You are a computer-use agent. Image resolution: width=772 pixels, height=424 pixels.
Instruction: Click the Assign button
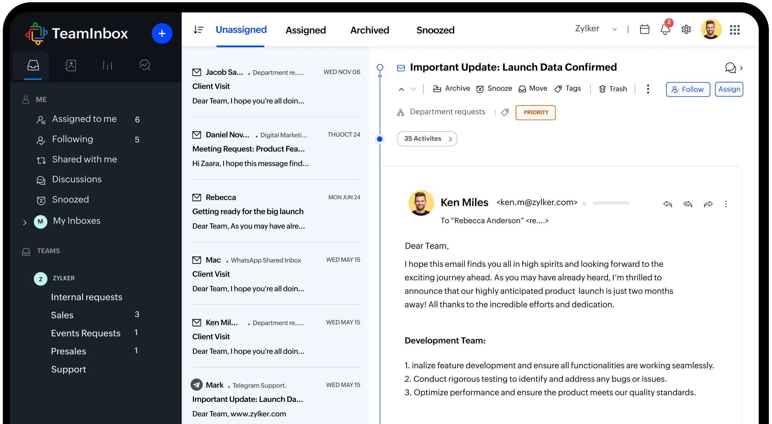click(x=729, y=89)
